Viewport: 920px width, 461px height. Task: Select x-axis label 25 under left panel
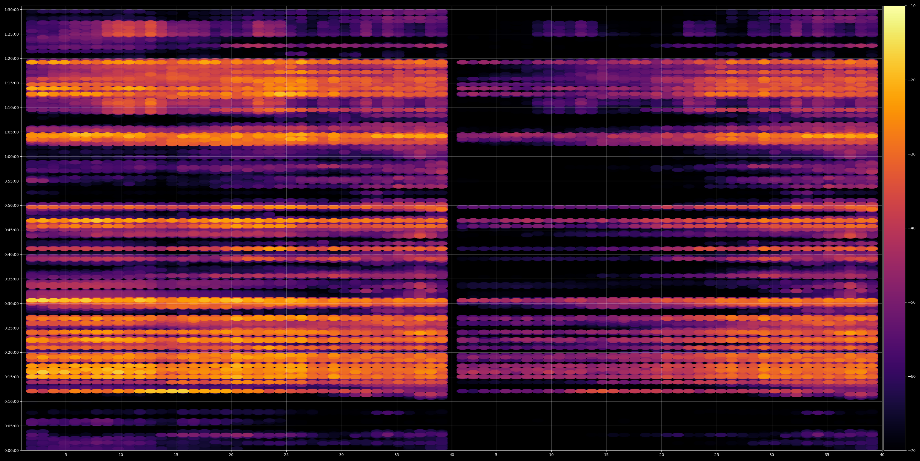coord(286,455)
